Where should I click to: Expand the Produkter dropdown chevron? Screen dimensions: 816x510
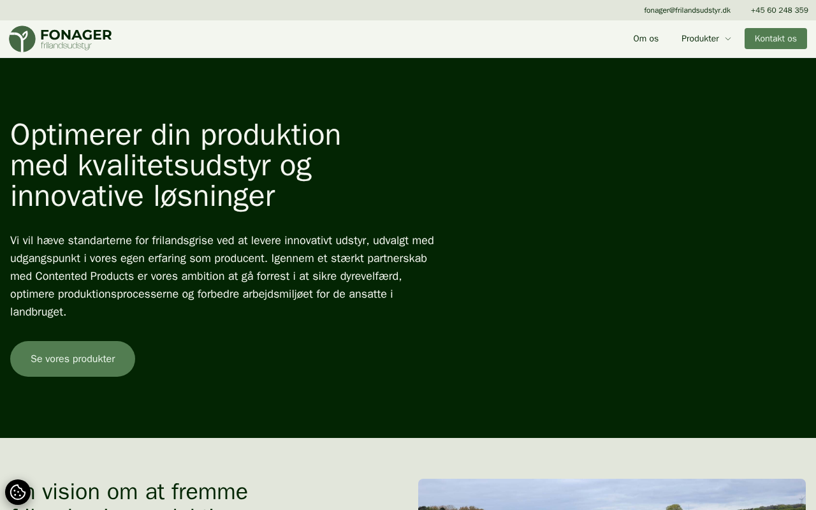728,39
